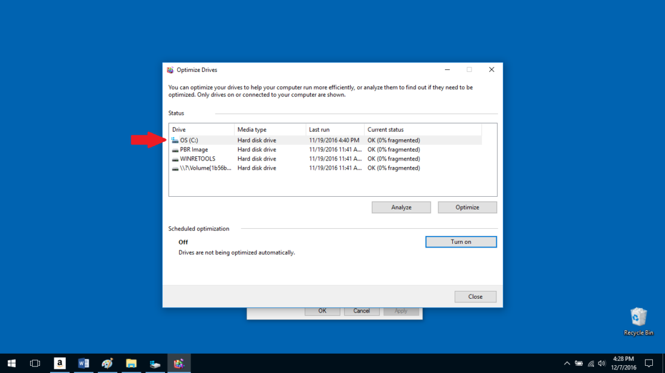665x373 pixels.
Task: Click the Optimize button
Action: point(467,207)
